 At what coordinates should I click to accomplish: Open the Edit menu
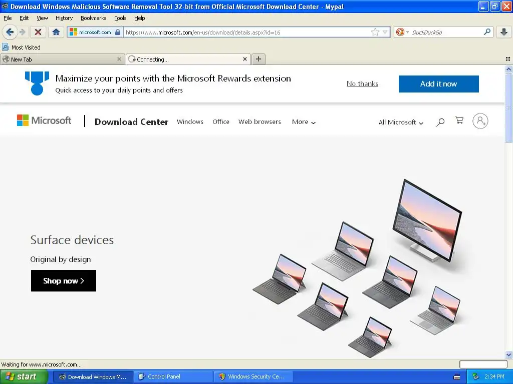point(24,18)
